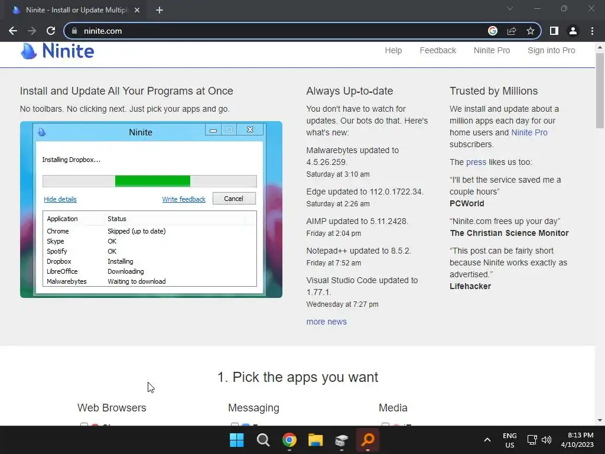Open the press link
The width and height of the screenshot is (605, 454).
click(x=476, y=162)
